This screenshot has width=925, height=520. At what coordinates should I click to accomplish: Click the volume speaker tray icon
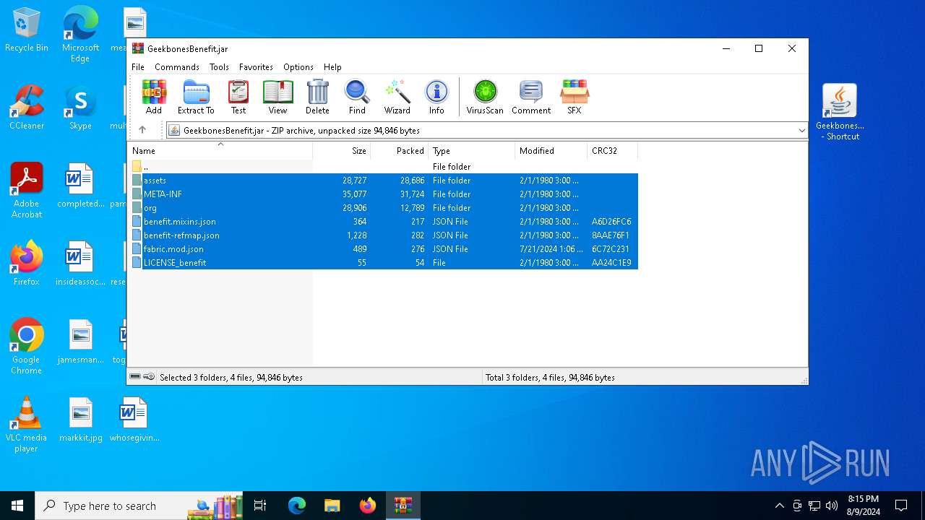[x=832, y=506]
